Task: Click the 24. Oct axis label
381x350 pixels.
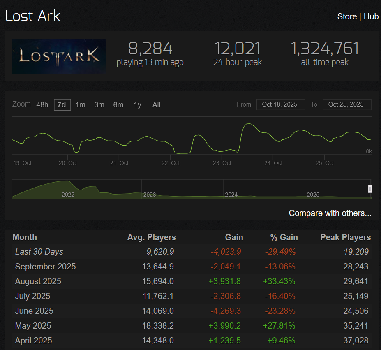Action: 273,163
